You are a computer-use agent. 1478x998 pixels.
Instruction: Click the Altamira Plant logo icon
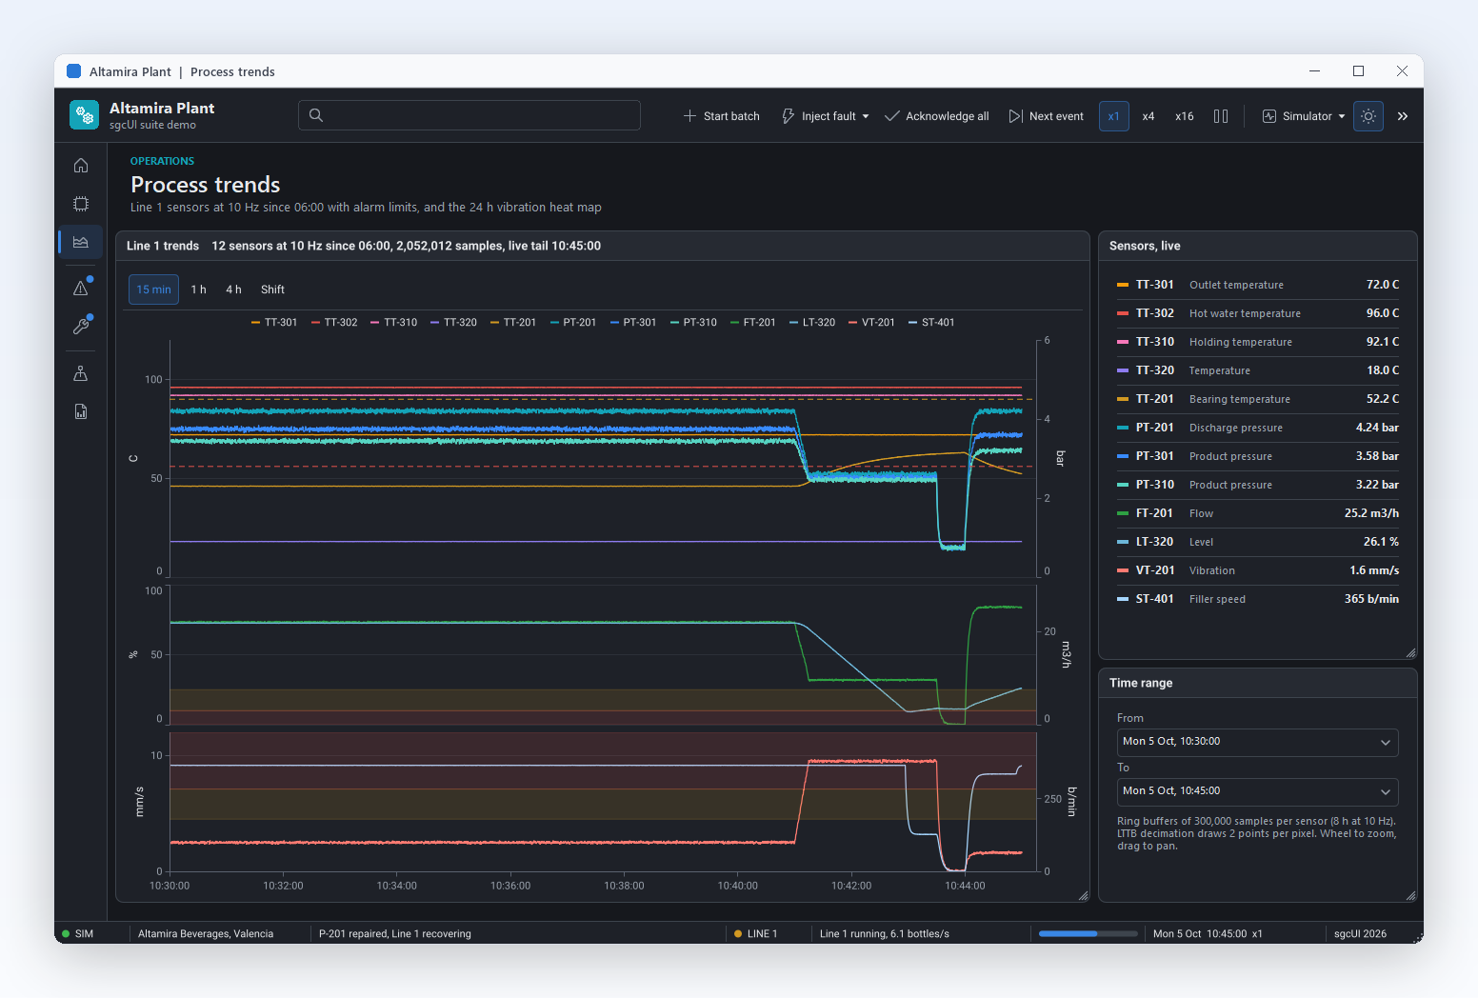coord(85,115)
